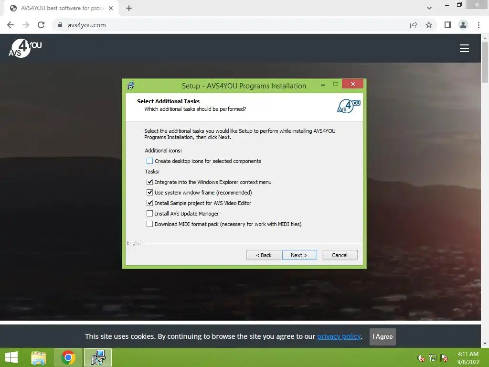
Task: Expand the tab search chevron
Action: pos(429,8)
